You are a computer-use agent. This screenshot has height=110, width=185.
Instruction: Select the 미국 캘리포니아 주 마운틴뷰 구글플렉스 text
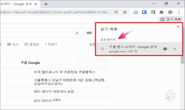click(x=65, y=72)
